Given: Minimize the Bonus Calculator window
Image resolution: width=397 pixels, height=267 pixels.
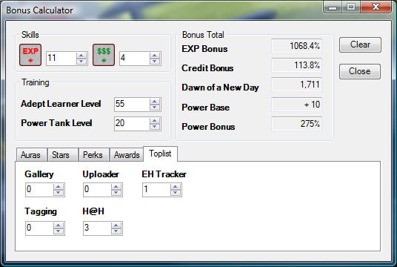Looking at the screenshot, I should 333,7.
